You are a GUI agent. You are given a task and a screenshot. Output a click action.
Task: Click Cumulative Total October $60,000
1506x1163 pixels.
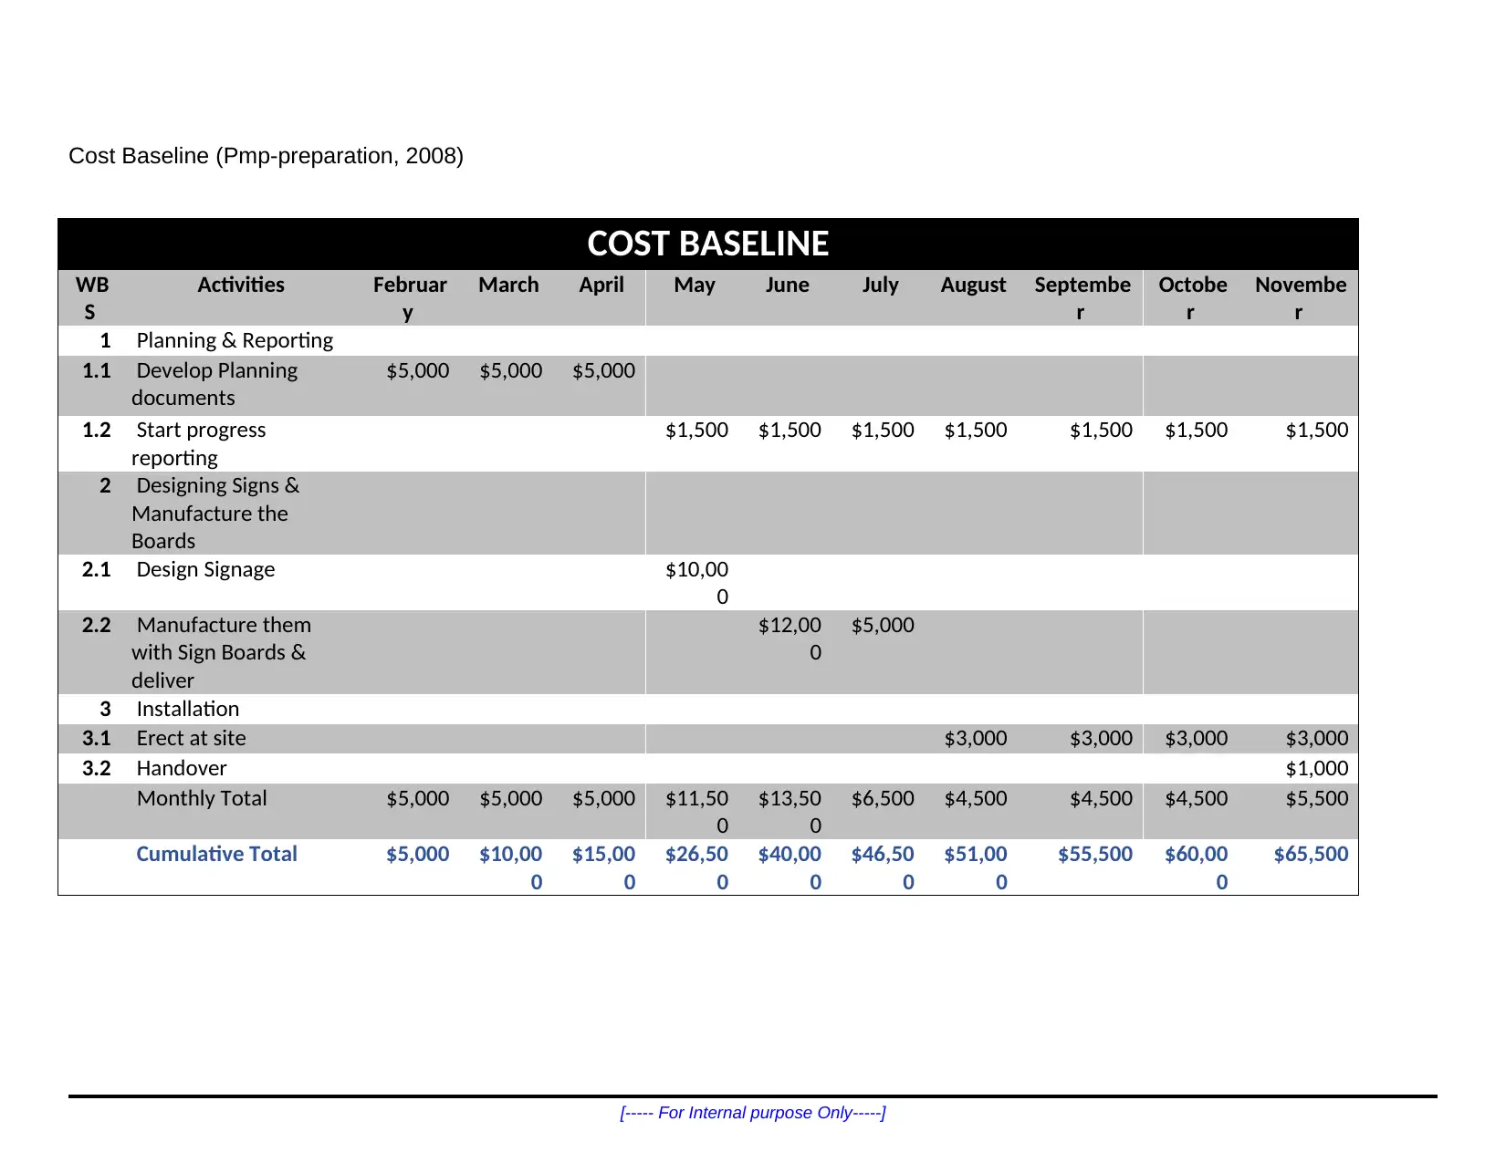click(1197, 867)
